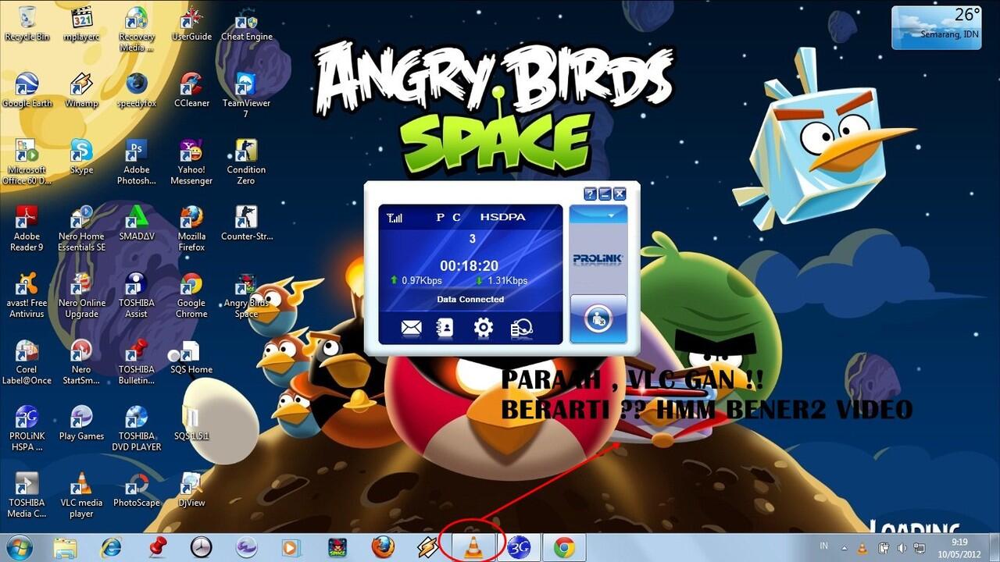Image resolution: width=1000 pixels, height=562 pixels.
Task: Select the Winamp desktop shortcut
Action: tap(81, 90)
